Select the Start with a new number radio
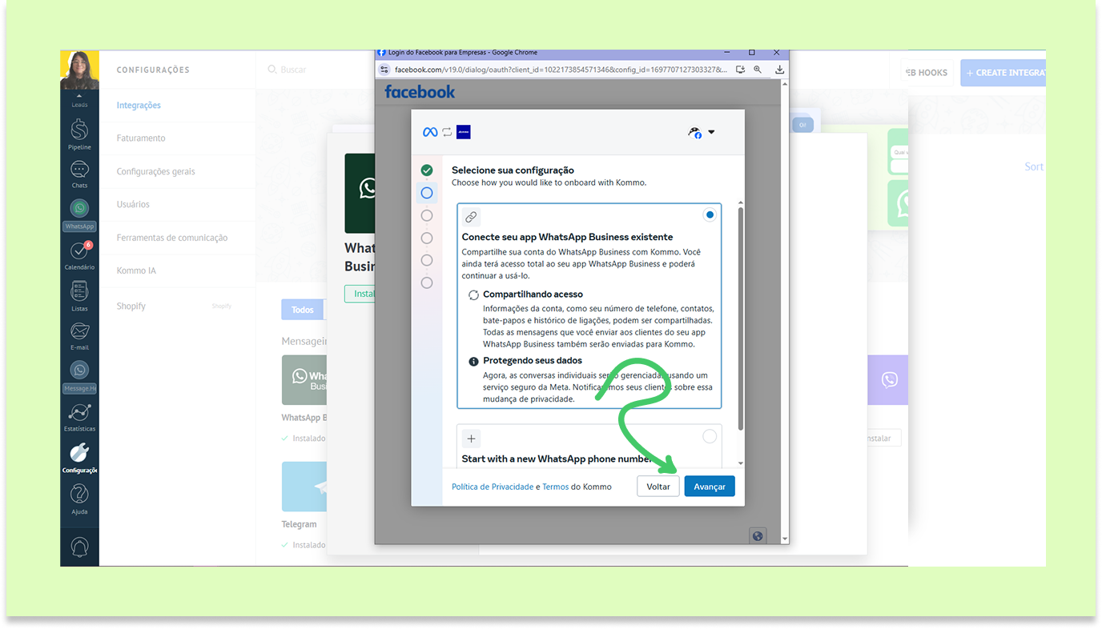Image resolution: width=1102 pixels, height=629 pixels. (710, 436)
